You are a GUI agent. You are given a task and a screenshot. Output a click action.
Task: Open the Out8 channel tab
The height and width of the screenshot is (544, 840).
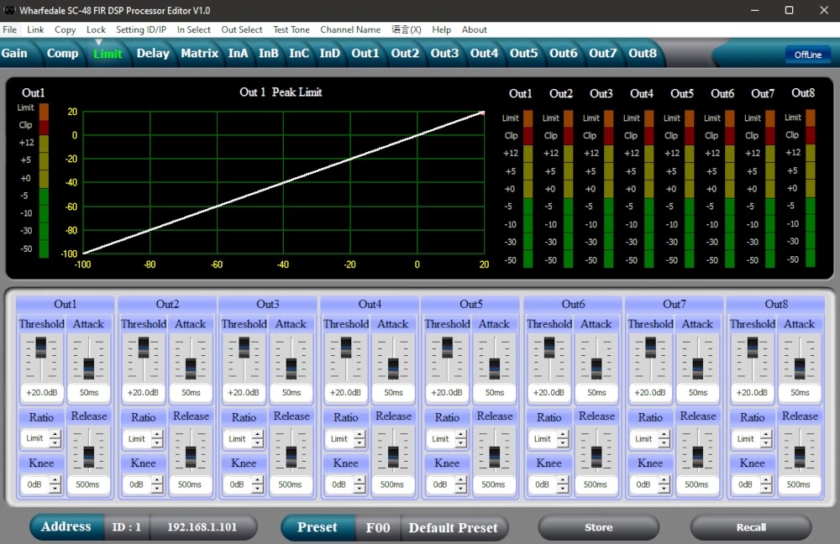coord(643,53)
